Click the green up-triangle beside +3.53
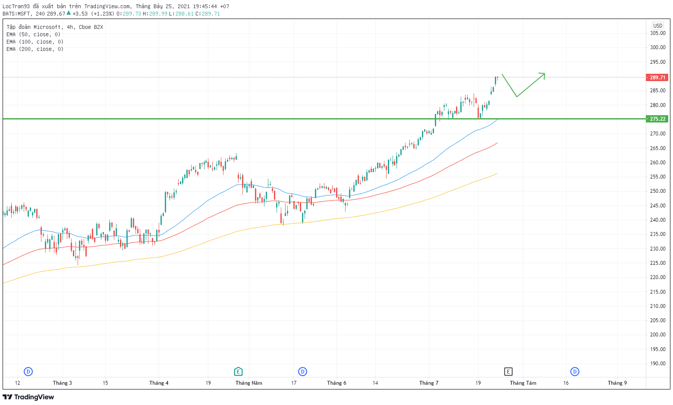The image size is (673, 405). coord(69,13)
